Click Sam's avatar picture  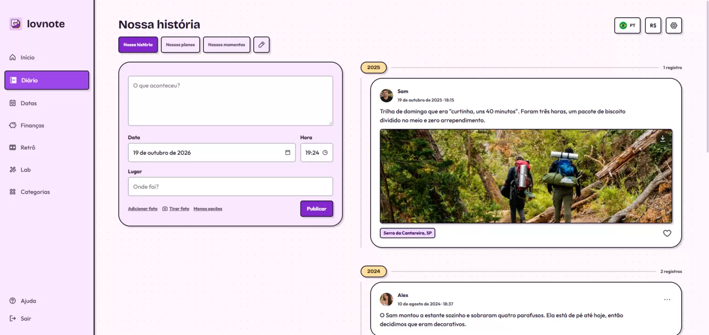(x=386, y=96)
